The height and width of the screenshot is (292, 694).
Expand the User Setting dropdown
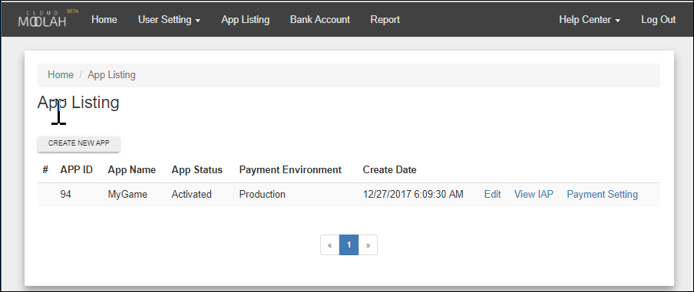click(x=169, y=19)
